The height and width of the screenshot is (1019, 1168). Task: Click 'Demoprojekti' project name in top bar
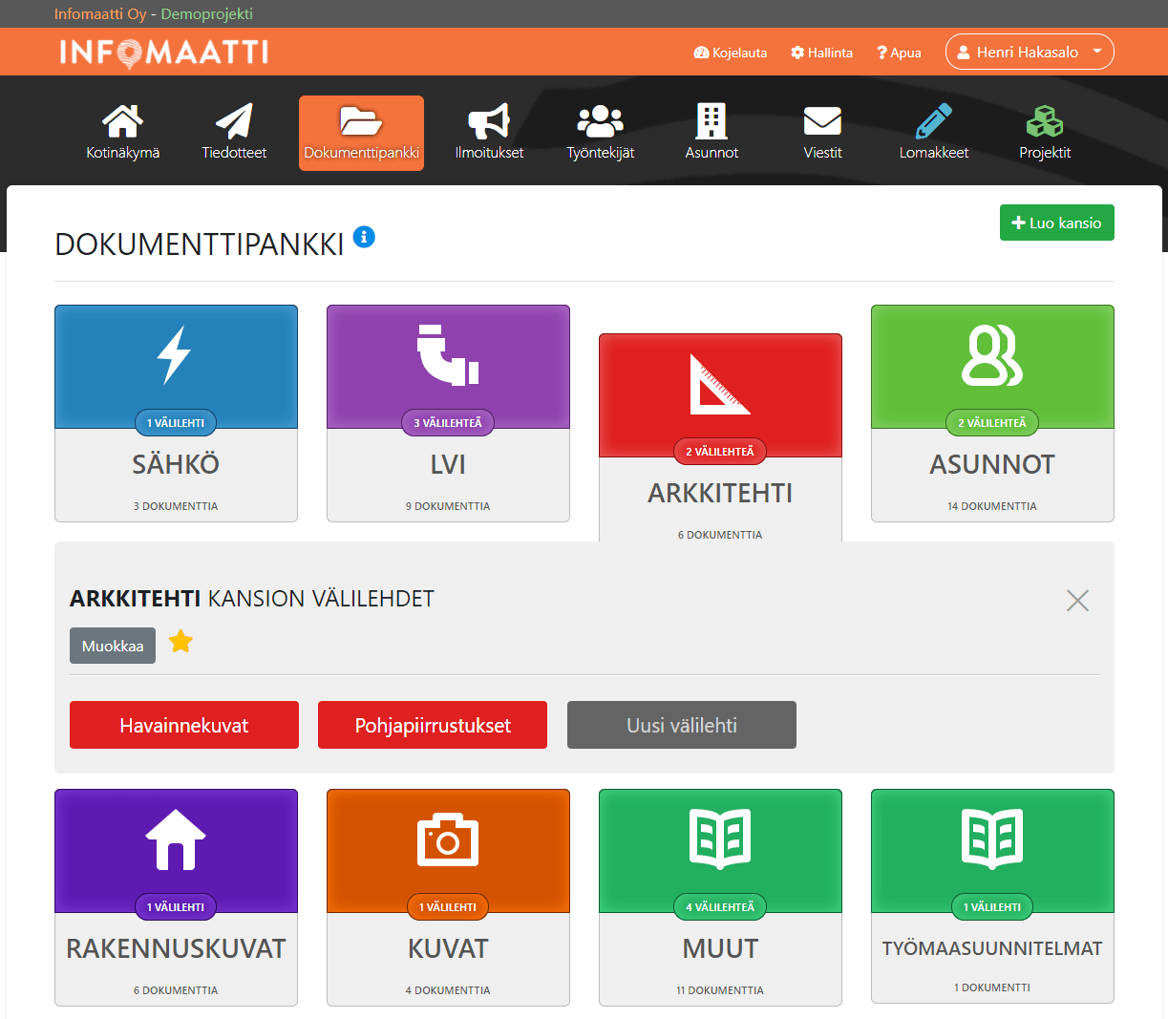[x=206, y=13]
